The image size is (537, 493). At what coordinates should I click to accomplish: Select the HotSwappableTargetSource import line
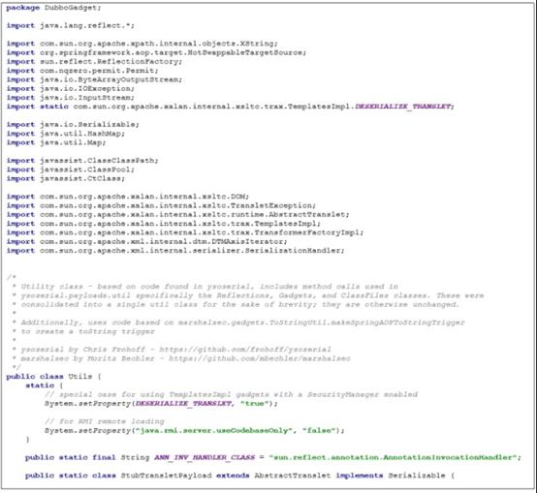click(156, 52)
